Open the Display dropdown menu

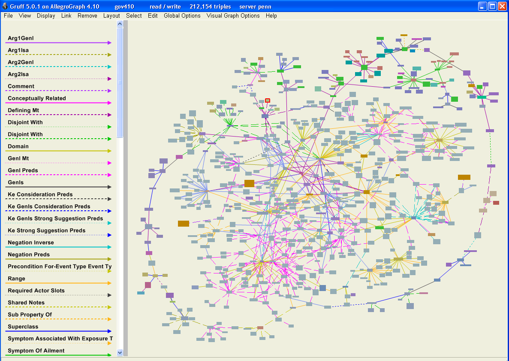click(x=46, y=15)
